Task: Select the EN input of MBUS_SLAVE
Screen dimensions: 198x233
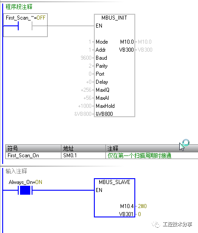Action: click(99, 190)
